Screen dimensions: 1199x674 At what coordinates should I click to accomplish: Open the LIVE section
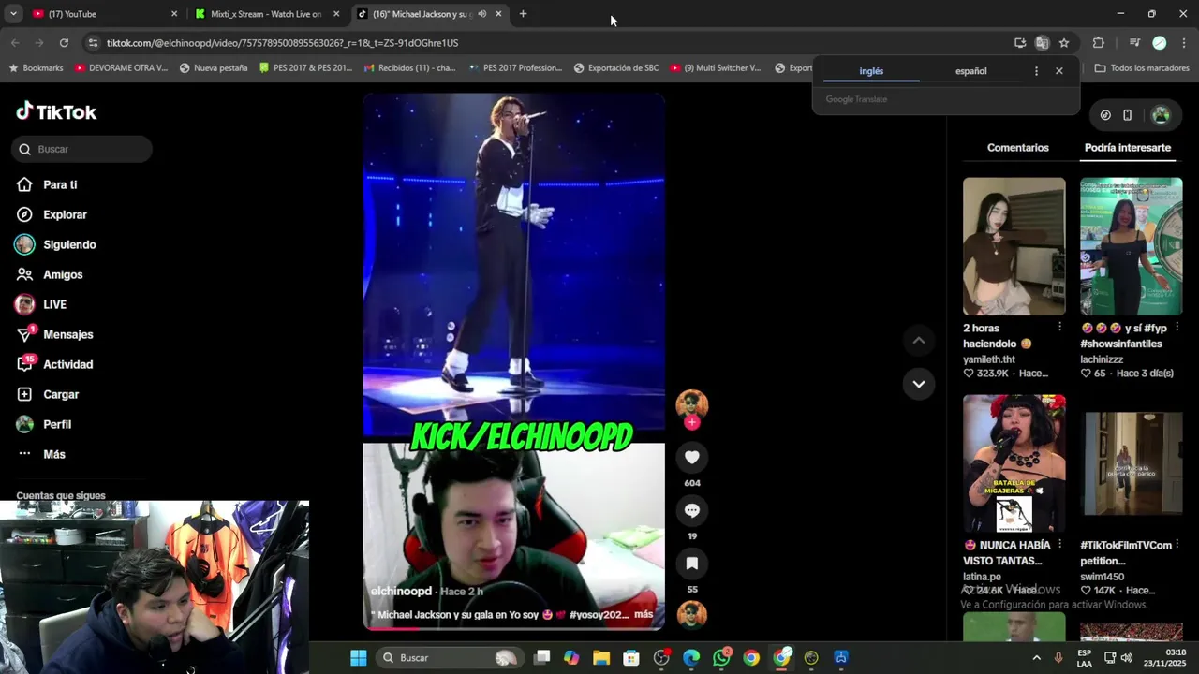[x=54, y=304]
